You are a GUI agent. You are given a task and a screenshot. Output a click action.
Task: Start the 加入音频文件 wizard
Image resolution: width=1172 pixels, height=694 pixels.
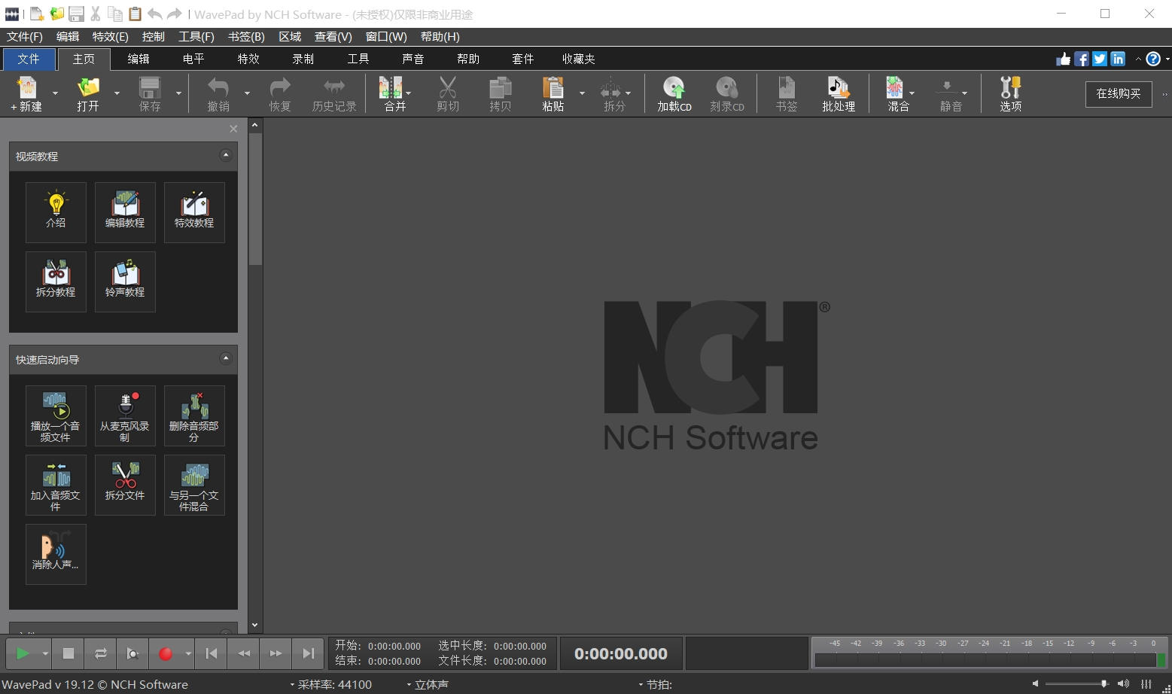pyautogui.click(x=56, y=485)
